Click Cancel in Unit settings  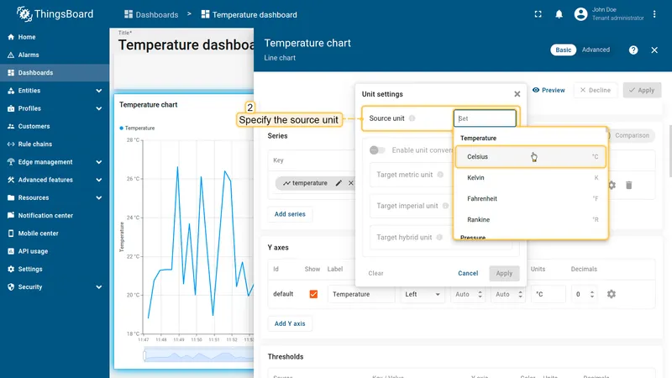[468, 273]
